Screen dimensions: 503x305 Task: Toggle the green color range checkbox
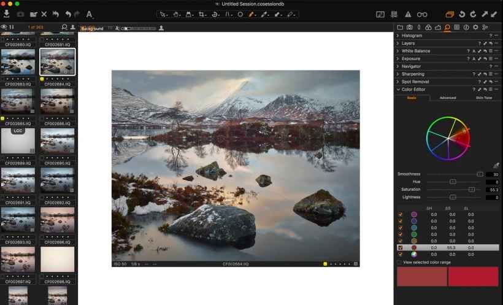pos(401,234)
